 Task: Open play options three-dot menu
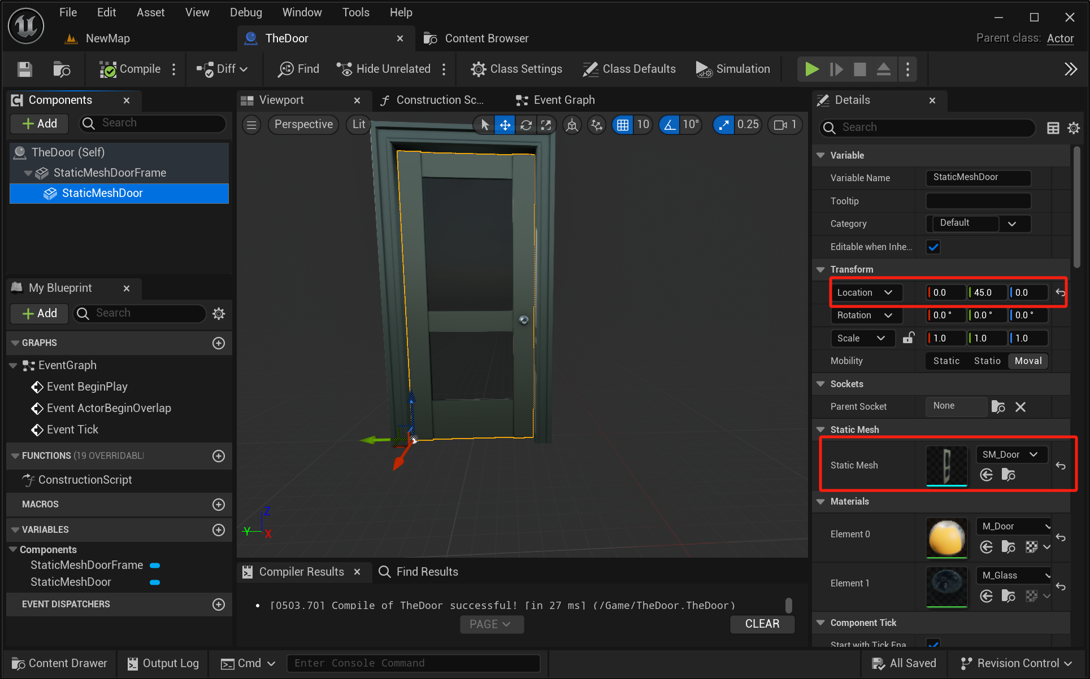click(908, 69)
